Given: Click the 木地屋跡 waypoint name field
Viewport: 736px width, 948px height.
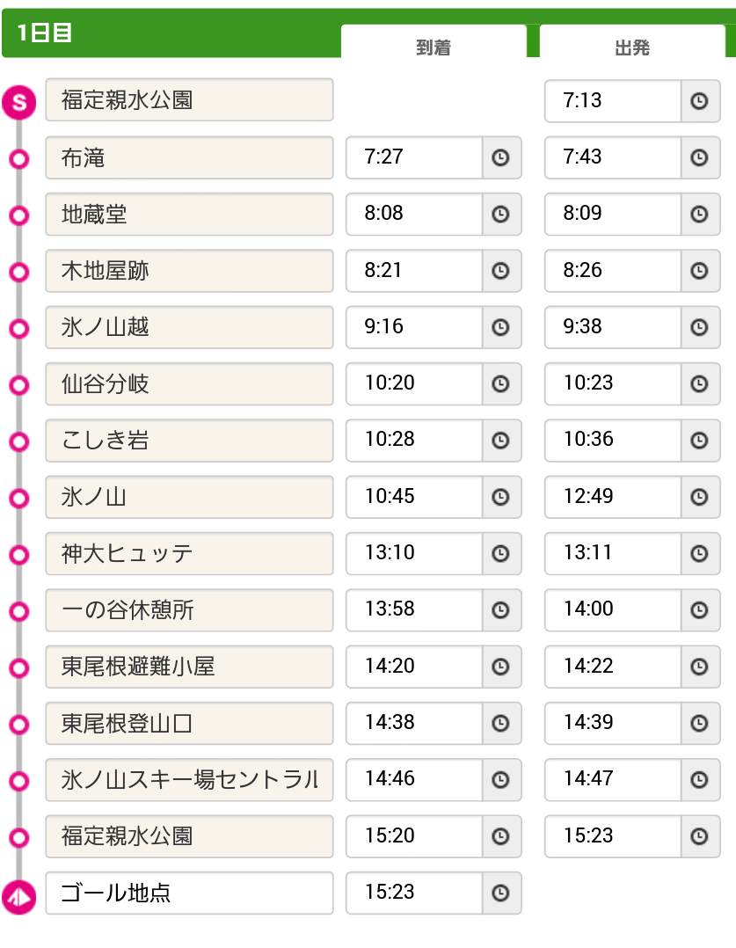Looking at the screenshot, I should coord(189,271).
